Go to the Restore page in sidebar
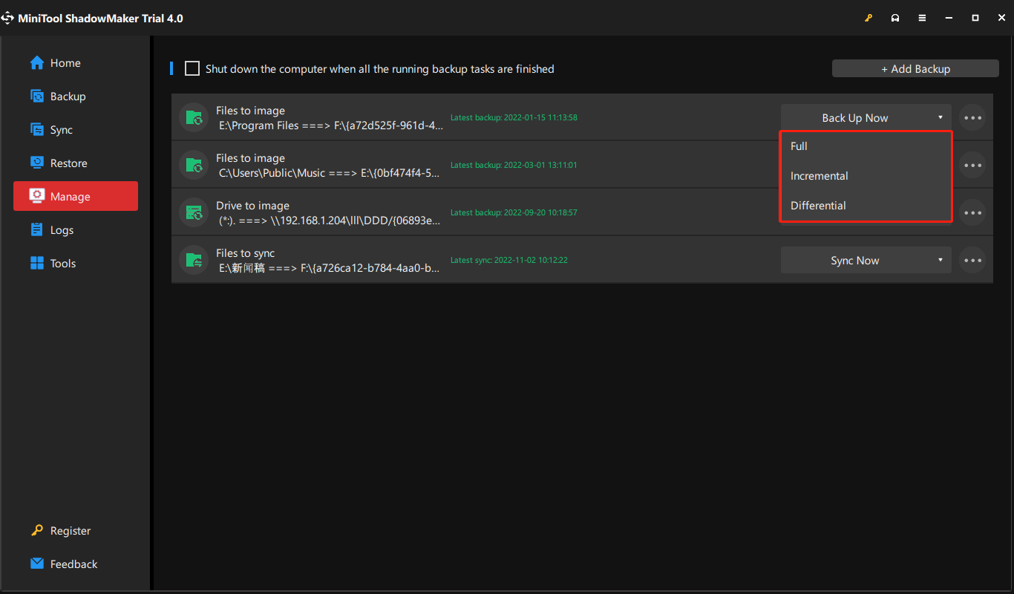Viewport: 1014px width, 594px height. point(68,163)
